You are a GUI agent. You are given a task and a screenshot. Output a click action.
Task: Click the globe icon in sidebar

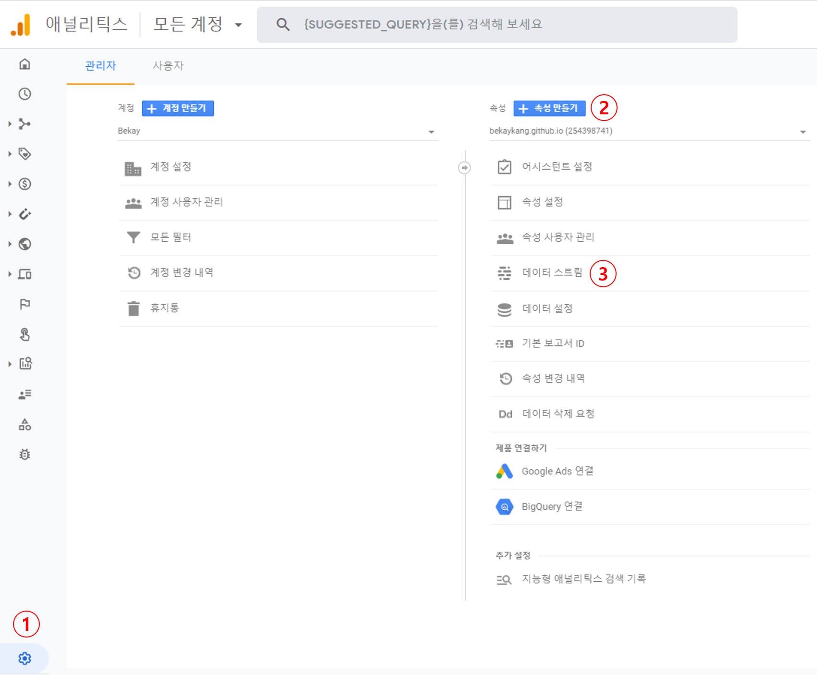click(25, 244)
